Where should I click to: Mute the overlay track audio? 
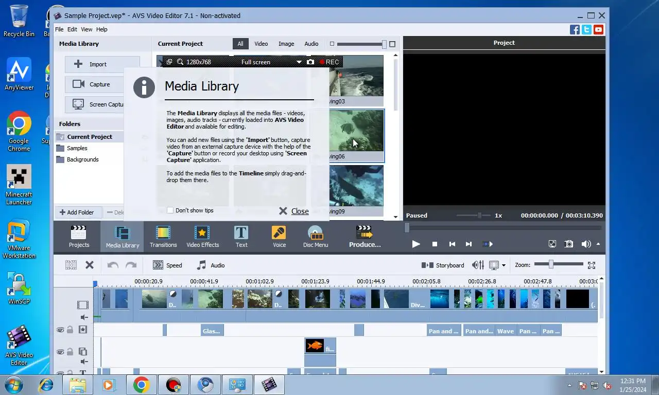(x=83, y=362)
